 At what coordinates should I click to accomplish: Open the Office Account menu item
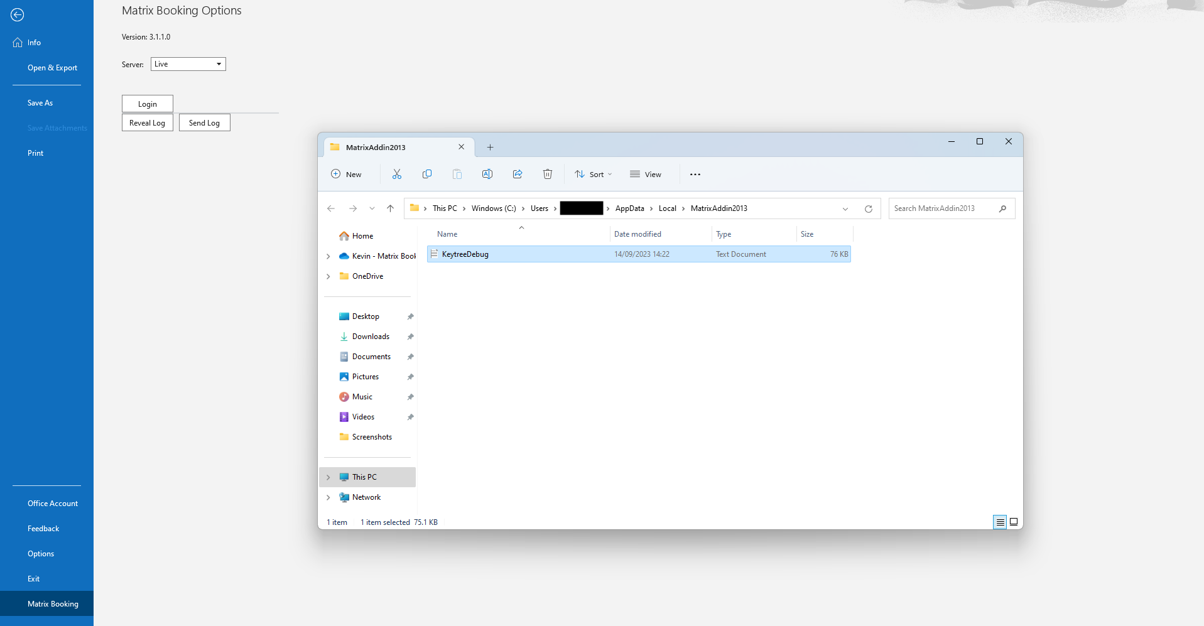[53, 504]
